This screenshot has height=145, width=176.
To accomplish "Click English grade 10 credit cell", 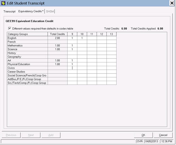I will (82, 38).
